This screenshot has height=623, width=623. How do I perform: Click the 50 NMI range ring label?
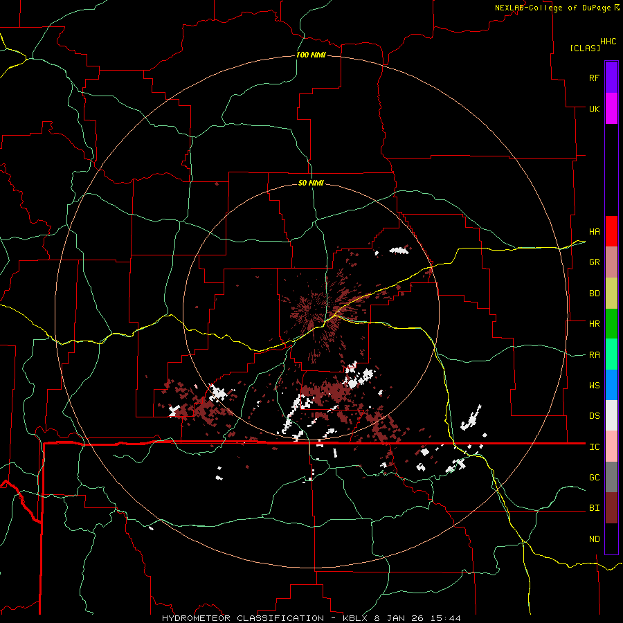[x=311, y=183]
